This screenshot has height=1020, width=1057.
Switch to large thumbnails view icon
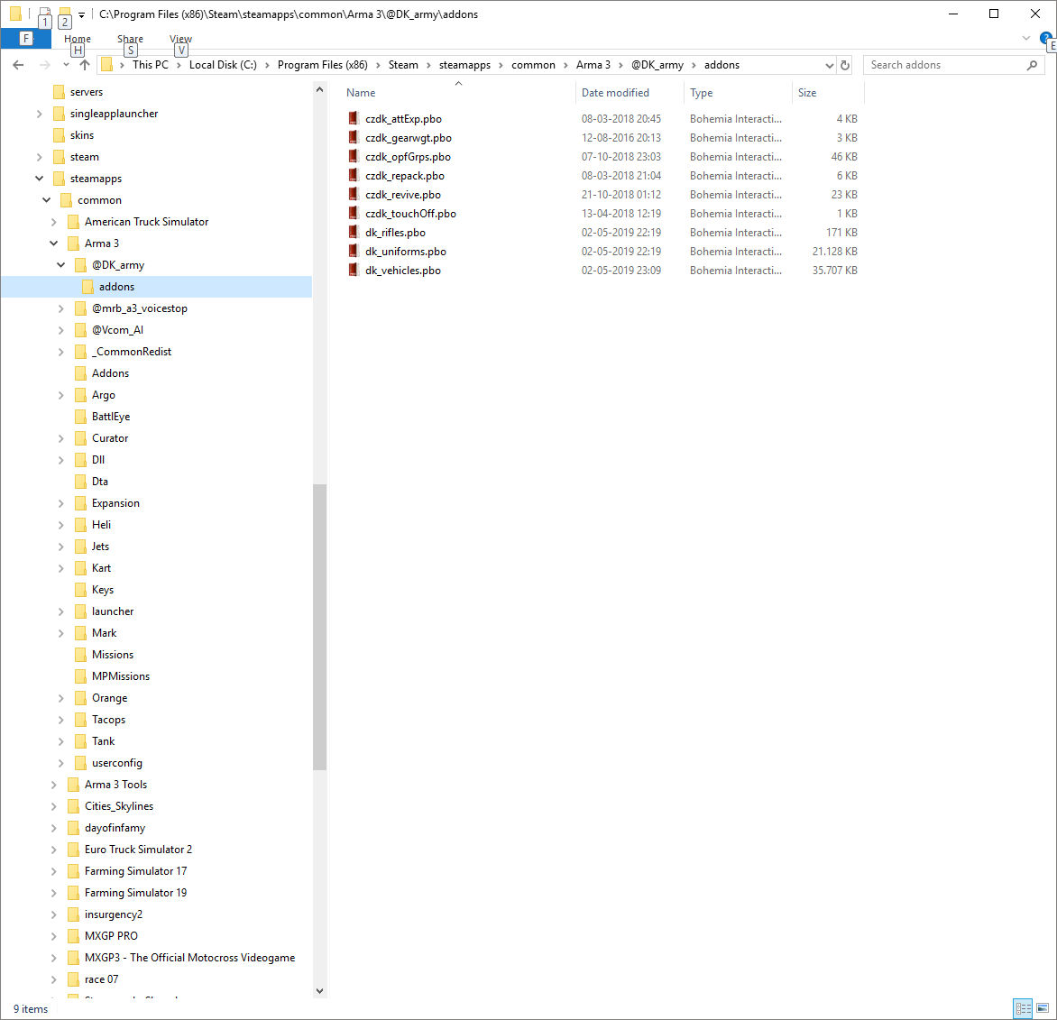[x=1043, y=1008]
